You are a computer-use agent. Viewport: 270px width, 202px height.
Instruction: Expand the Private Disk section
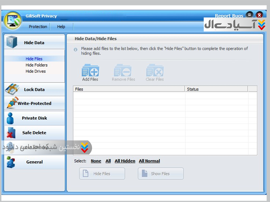tap(34, 118)
